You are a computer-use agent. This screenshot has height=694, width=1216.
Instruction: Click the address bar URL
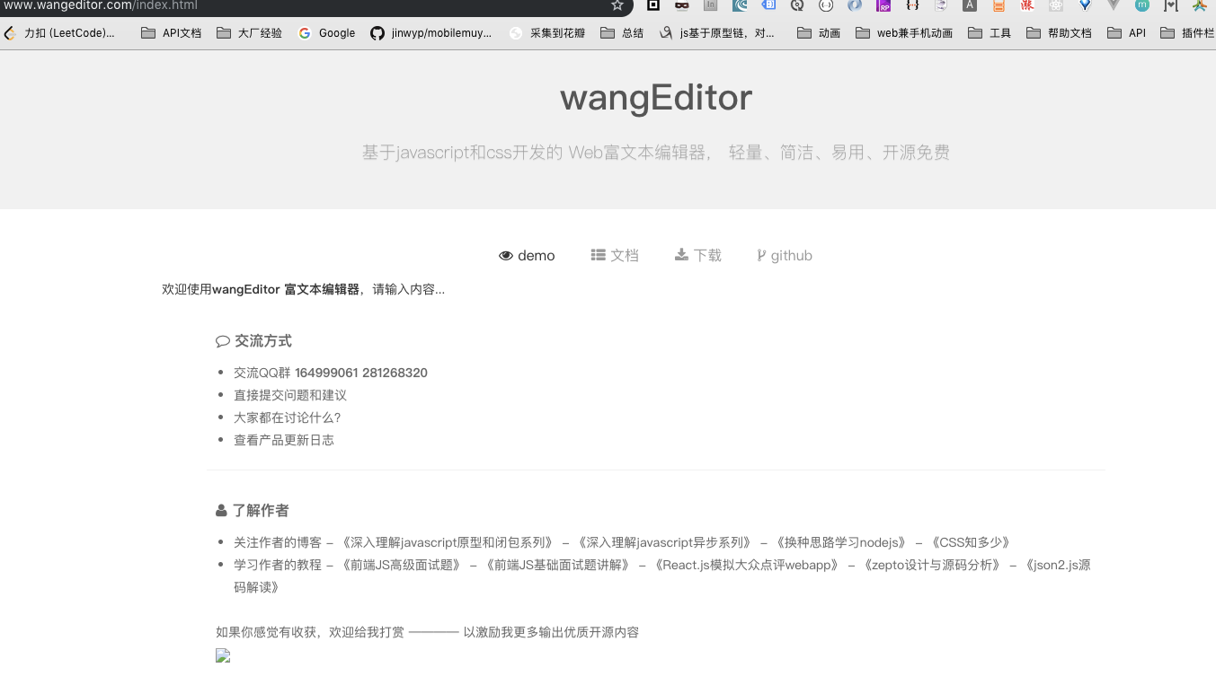99,5
